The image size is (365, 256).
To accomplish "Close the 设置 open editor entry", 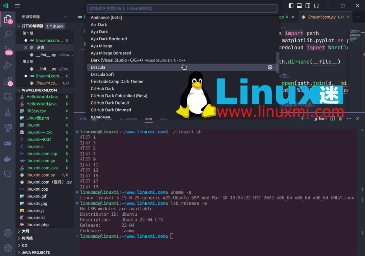I will (x=26, y=48).
